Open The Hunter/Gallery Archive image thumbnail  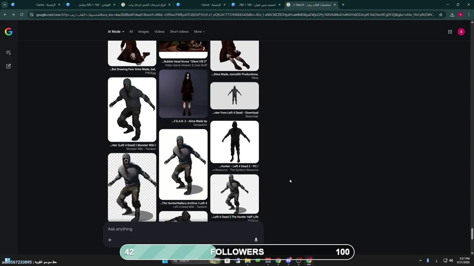[x=183, y=164]
